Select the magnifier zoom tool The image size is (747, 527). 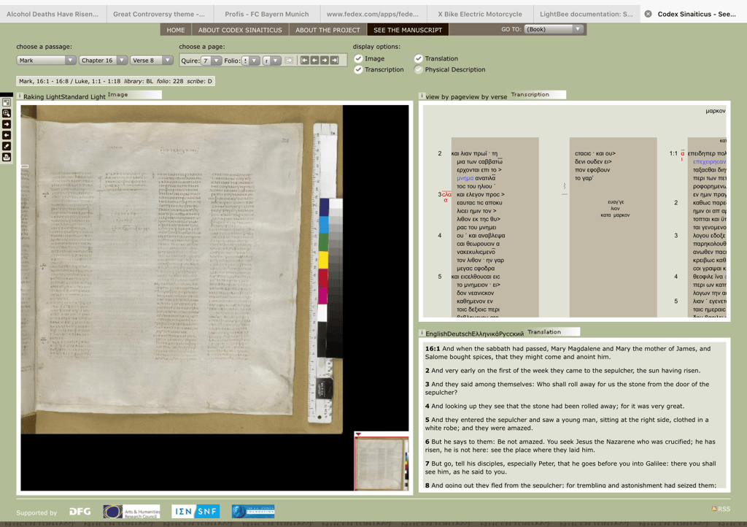[6, 113]
